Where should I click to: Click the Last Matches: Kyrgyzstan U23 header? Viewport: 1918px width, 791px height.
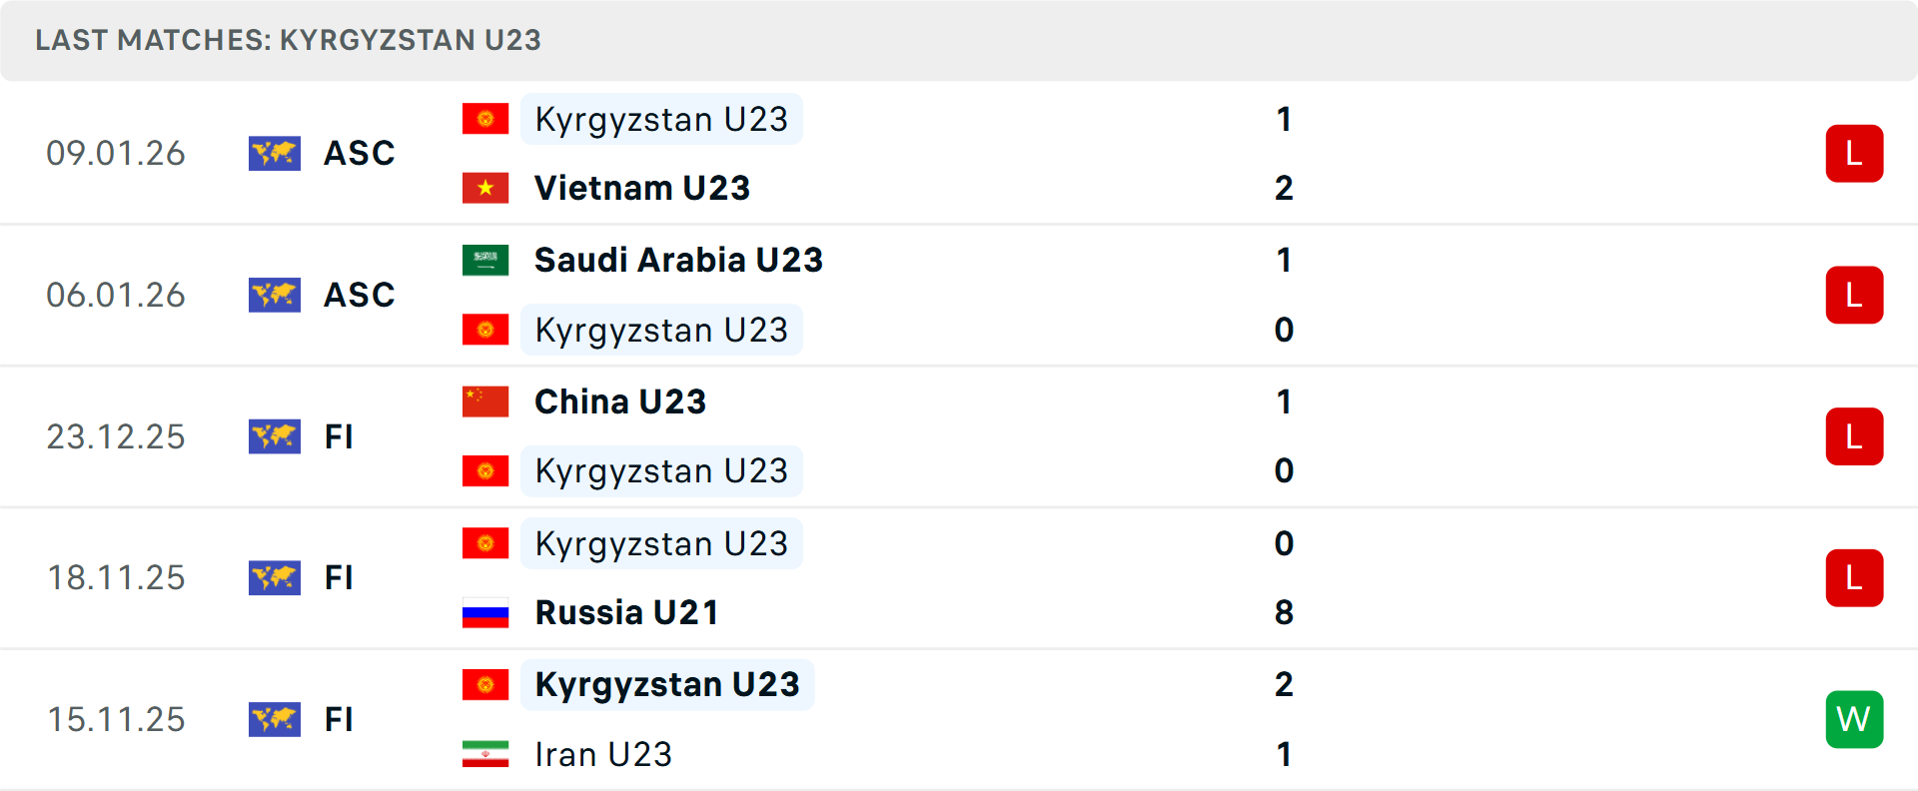(x=288, y=40)
